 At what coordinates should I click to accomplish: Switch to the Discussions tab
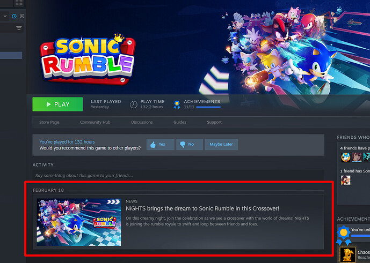pyautogui.click(x=142, y=122)
